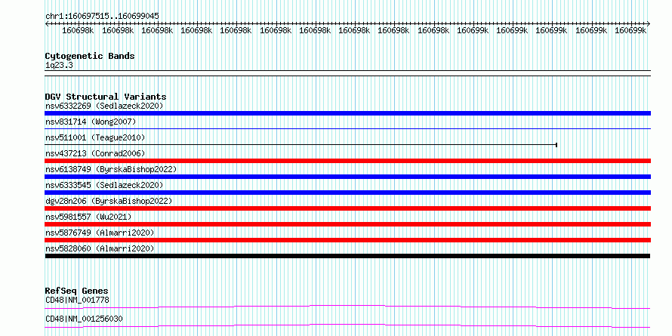Open variant nsv5828060 (Almarri2020) label

pyautogui.click(x=100, y=248)
